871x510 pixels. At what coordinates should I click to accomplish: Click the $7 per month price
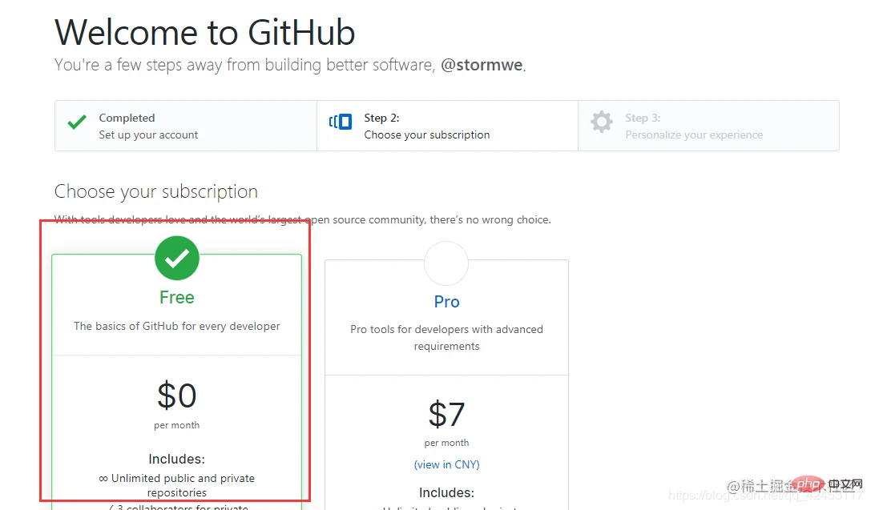(446, 415)
